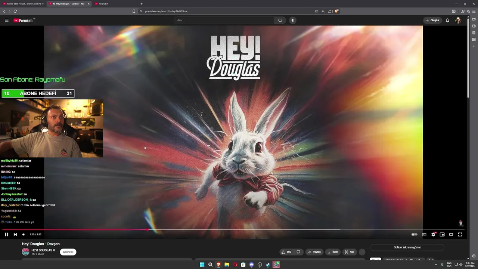Toggle subtitles on the player
The image size is (478, 269).
[x=424, y=235]
